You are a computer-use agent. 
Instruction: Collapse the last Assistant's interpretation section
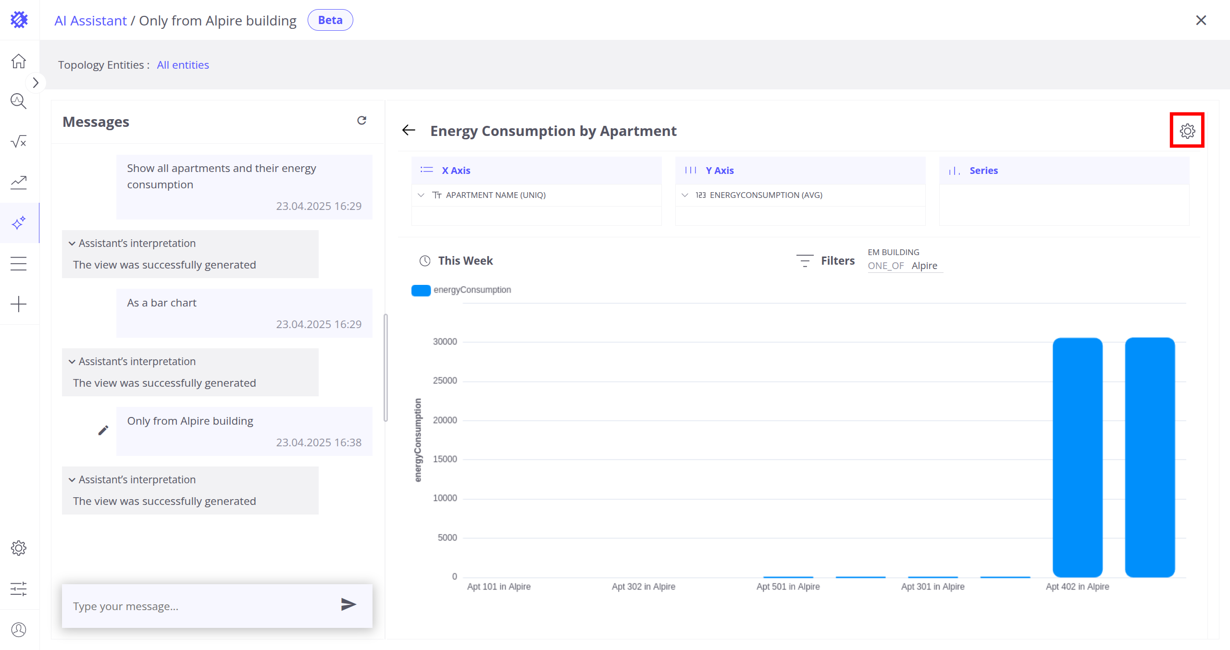[72, 480]
